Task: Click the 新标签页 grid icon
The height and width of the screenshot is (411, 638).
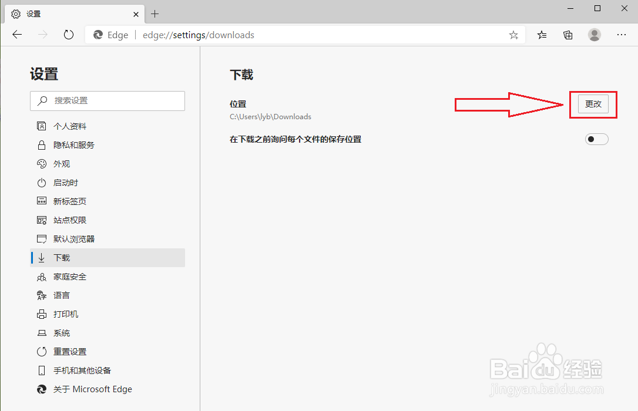Action: click(x=42, y=201)
